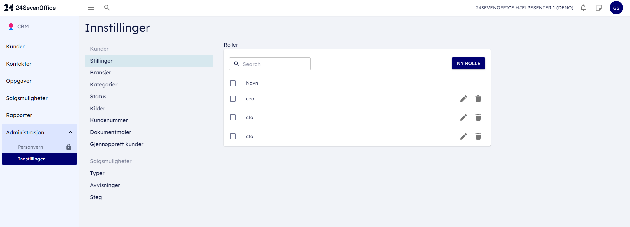The height and width of the screenshot is (227, 630).
Task: Go to Salgsmuligheter in the sidebar
Action: coord(27,98)
